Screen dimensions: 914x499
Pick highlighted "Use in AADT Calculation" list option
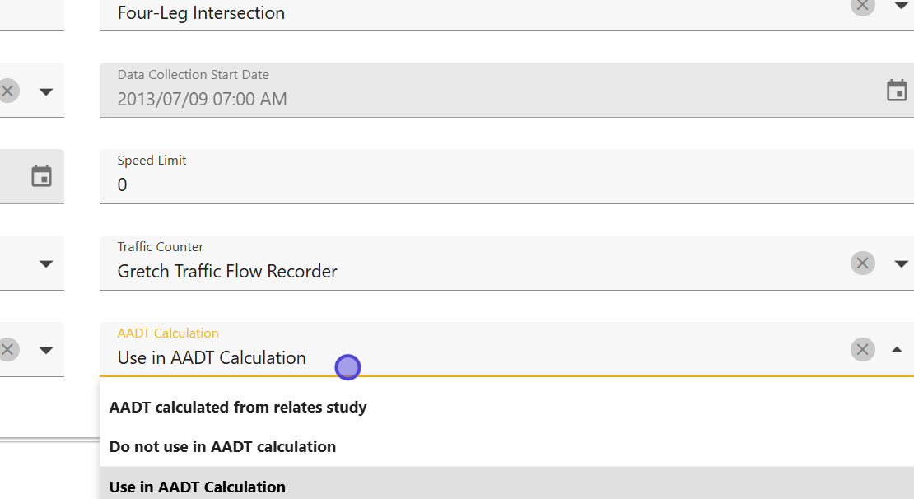(x=198, y=487)
